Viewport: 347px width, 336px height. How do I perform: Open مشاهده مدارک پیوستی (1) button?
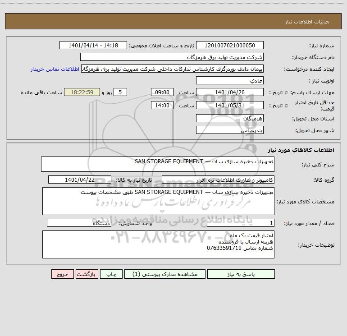[165, 274]
